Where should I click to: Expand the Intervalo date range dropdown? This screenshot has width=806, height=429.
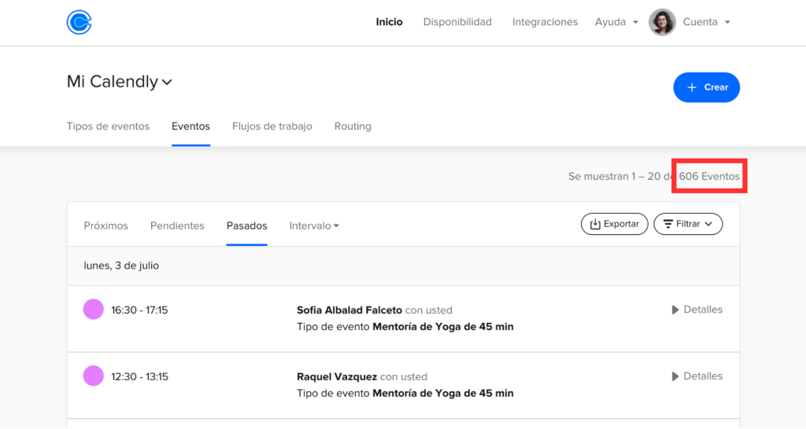(314, 225)
